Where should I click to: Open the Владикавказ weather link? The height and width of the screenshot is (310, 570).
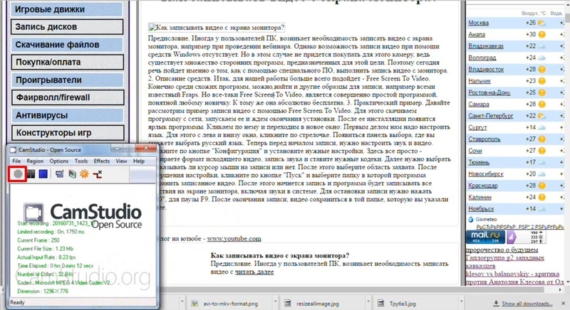pyautogui.click(x=486, y=46)
